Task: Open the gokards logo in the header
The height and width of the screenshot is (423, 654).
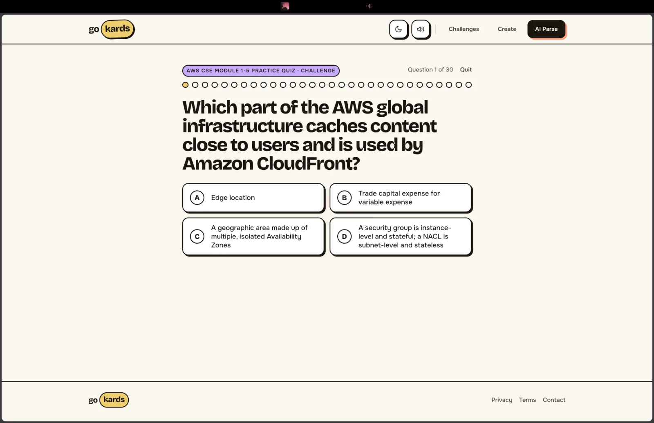Action: point(112,29)
